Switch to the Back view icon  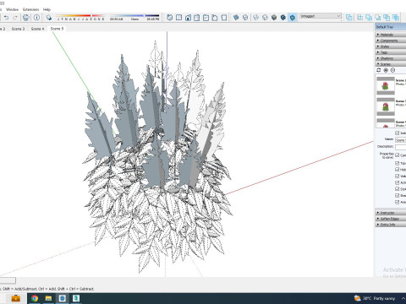click(206, 18)
